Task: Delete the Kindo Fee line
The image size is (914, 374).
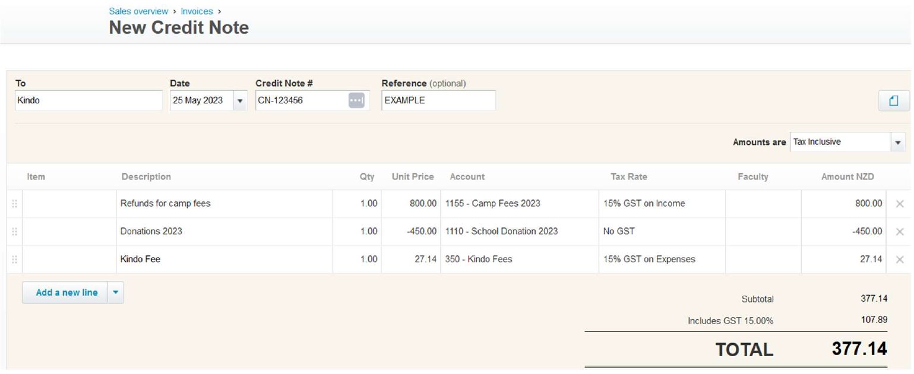Action: (899, 259)
